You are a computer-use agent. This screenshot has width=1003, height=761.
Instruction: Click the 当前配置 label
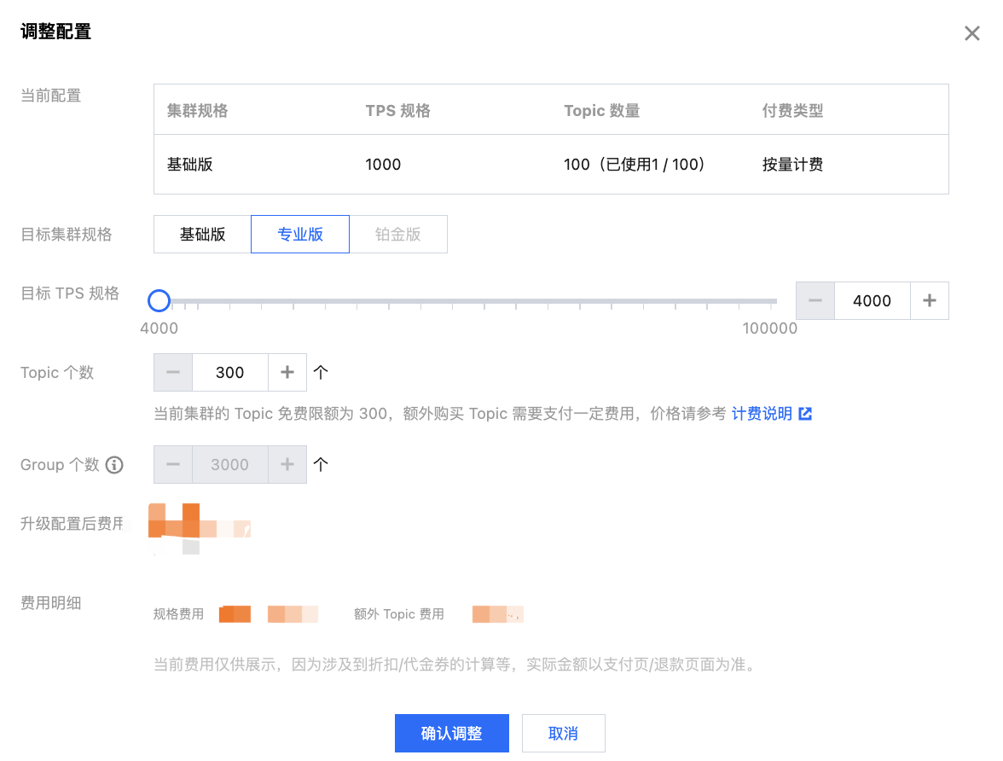tap(50, 96)
